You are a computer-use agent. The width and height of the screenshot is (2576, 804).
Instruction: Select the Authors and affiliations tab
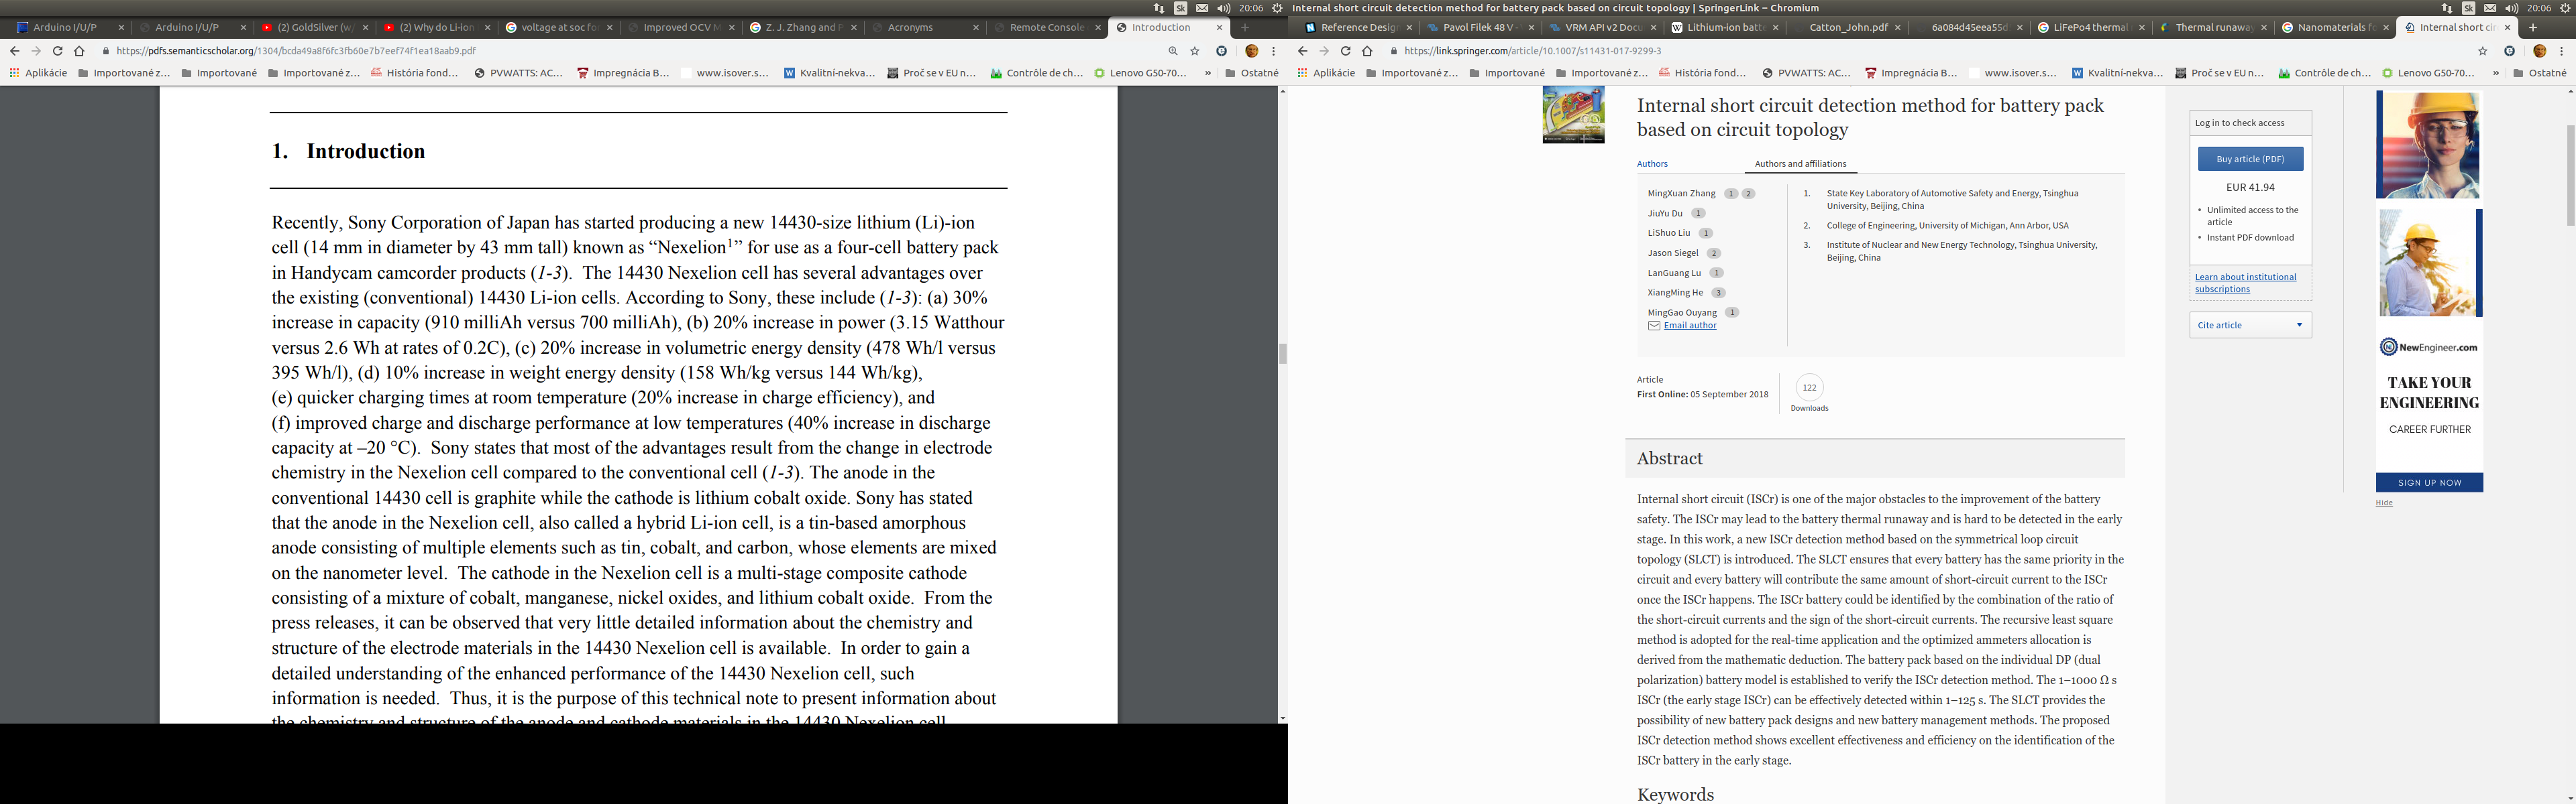(x=1800, y=163)
